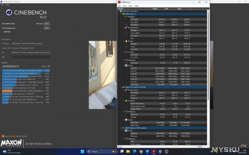Open Task View from the taskbar
Screen dimensions: 249x155
click(x=122, y=152)
